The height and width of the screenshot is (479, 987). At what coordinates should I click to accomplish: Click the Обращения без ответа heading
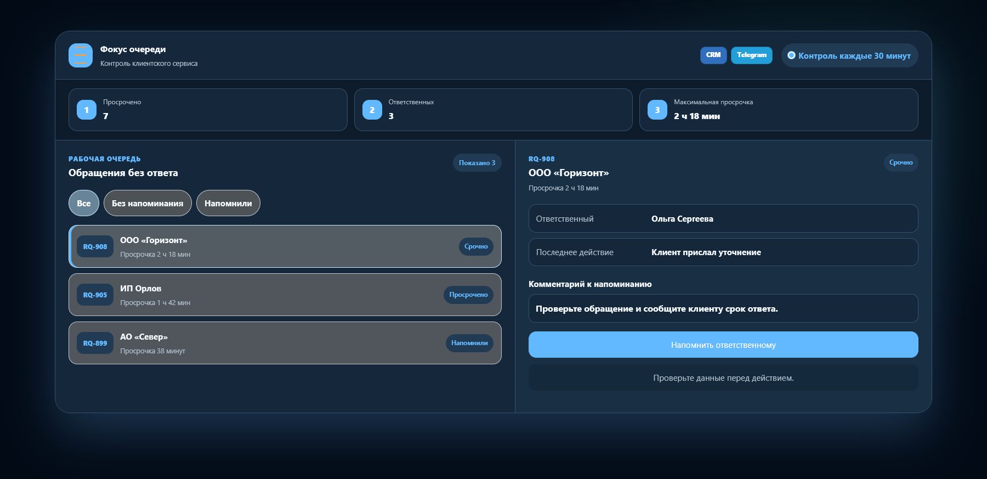tap(123, 173)
